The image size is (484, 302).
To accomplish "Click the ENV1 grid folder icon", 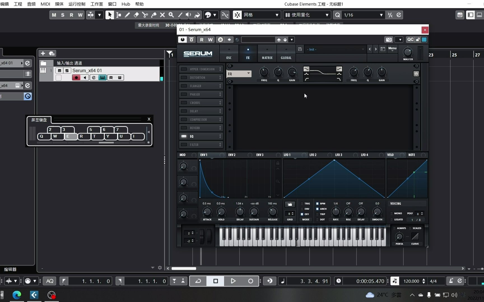I will click(x=290, y=204).
